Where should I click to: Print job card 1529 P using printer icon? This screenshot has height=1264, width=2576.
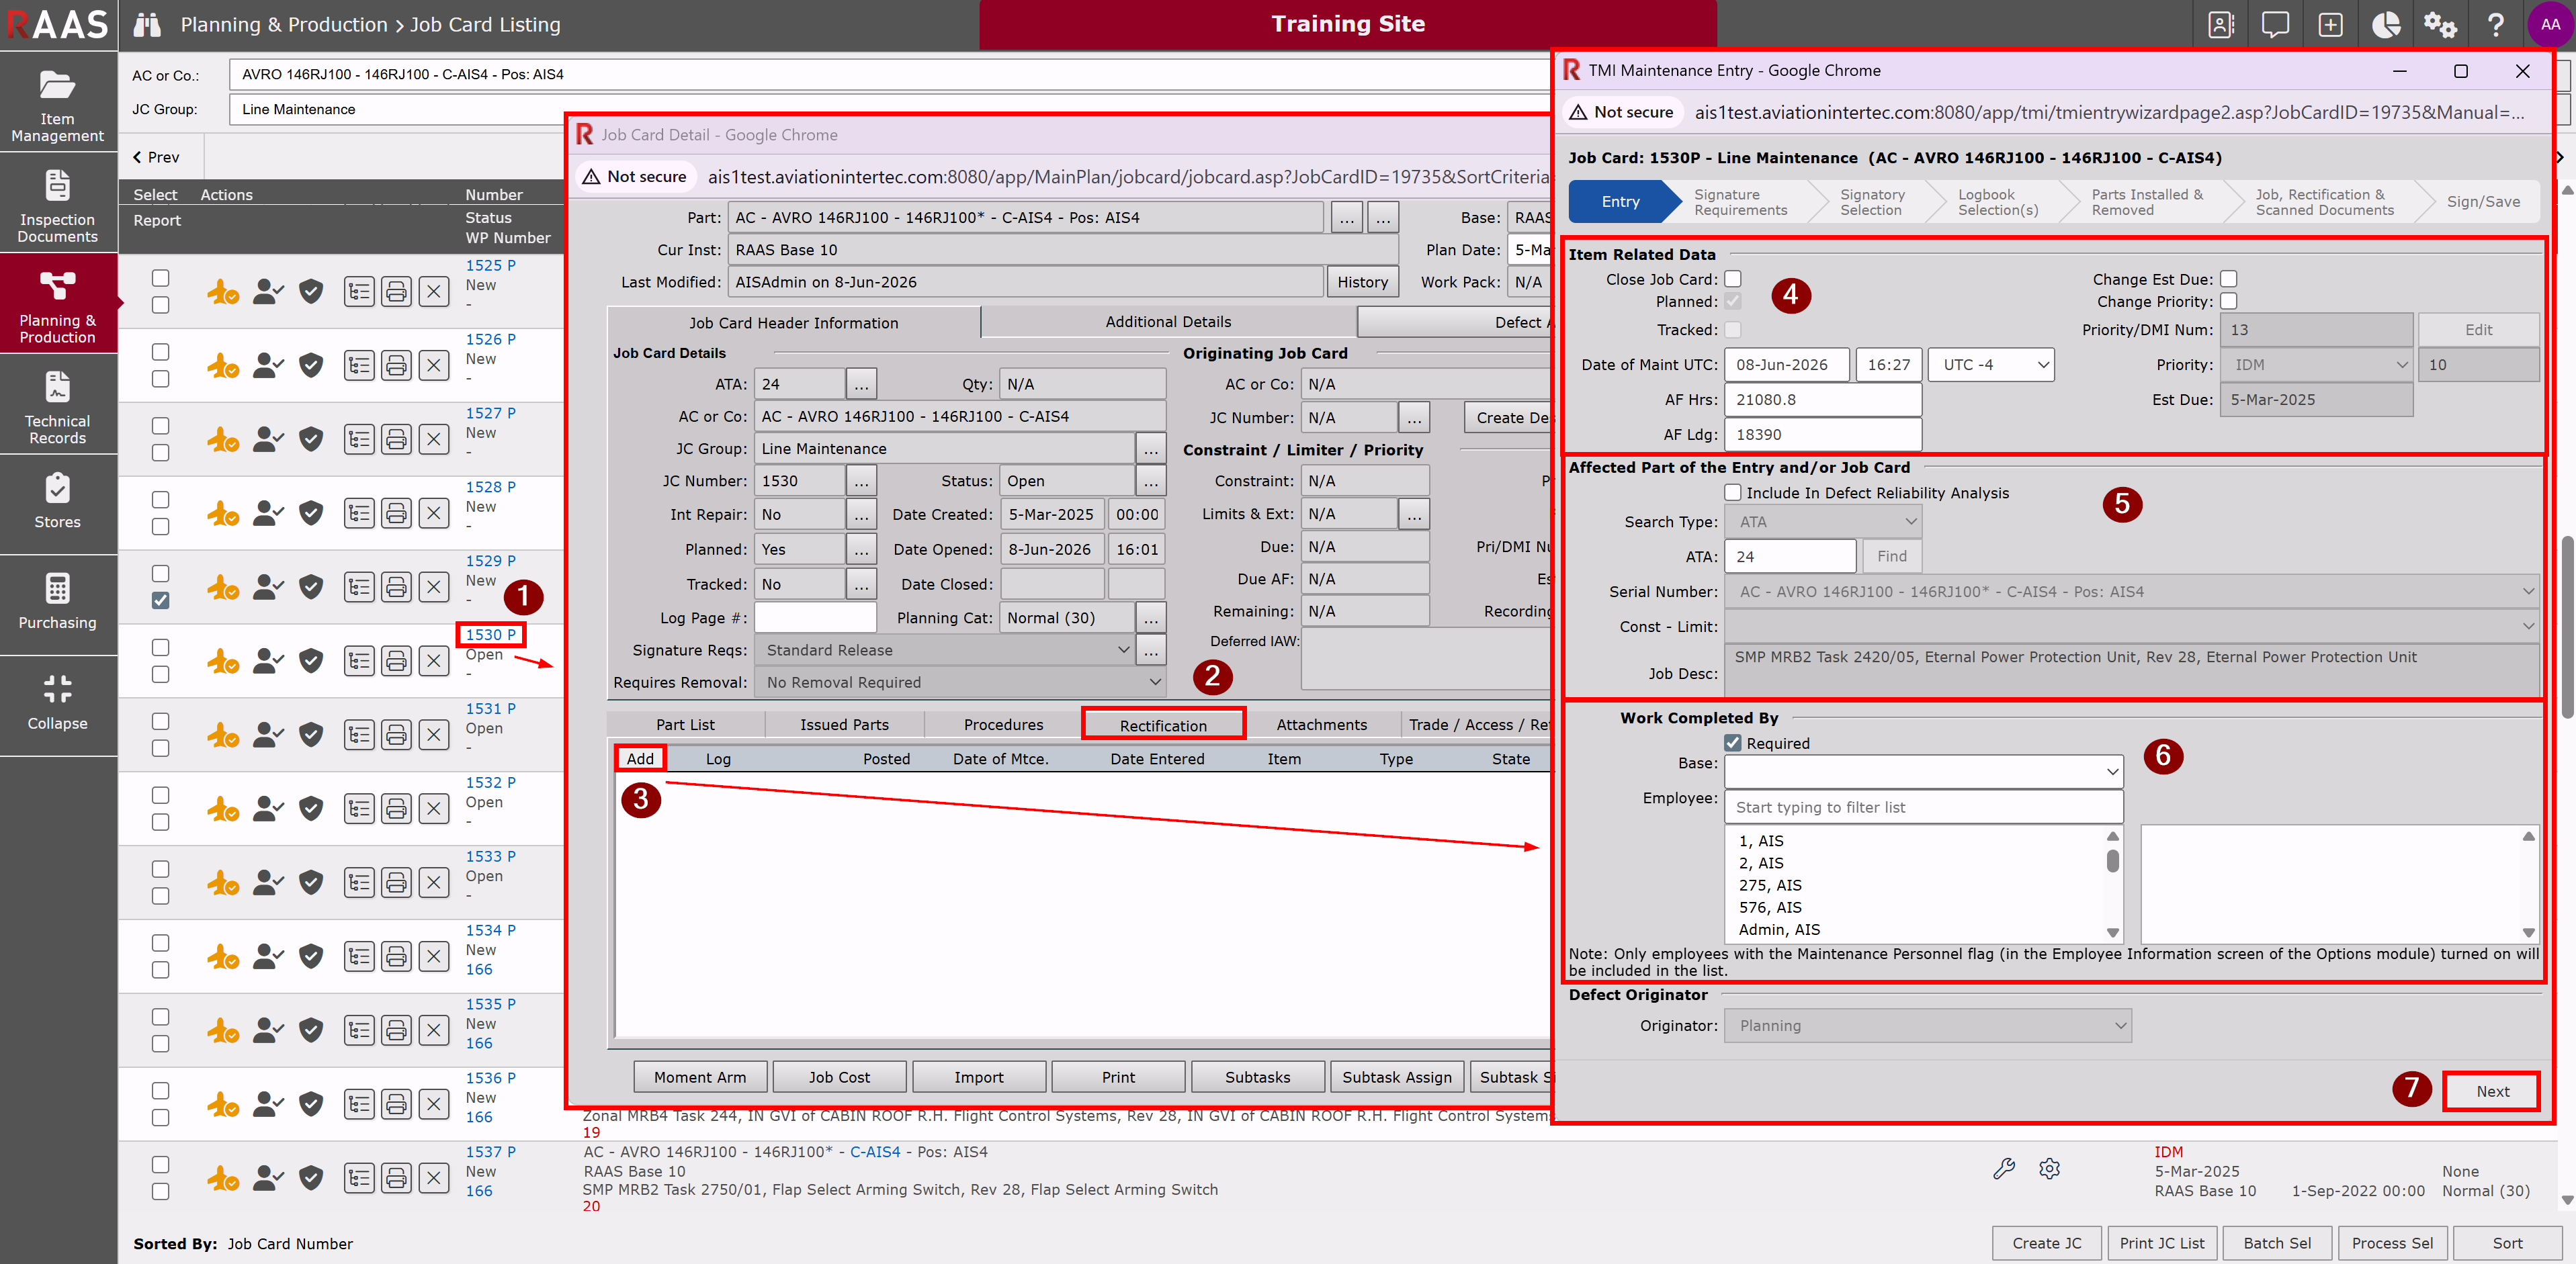coord(397,588)
